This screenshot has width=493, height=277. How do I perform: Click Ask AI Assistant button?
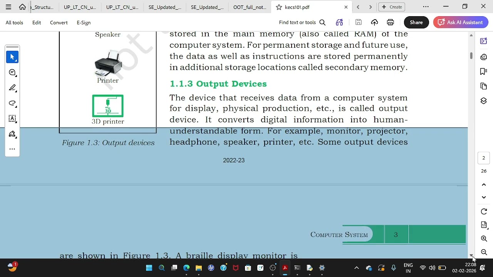[461, 22]
